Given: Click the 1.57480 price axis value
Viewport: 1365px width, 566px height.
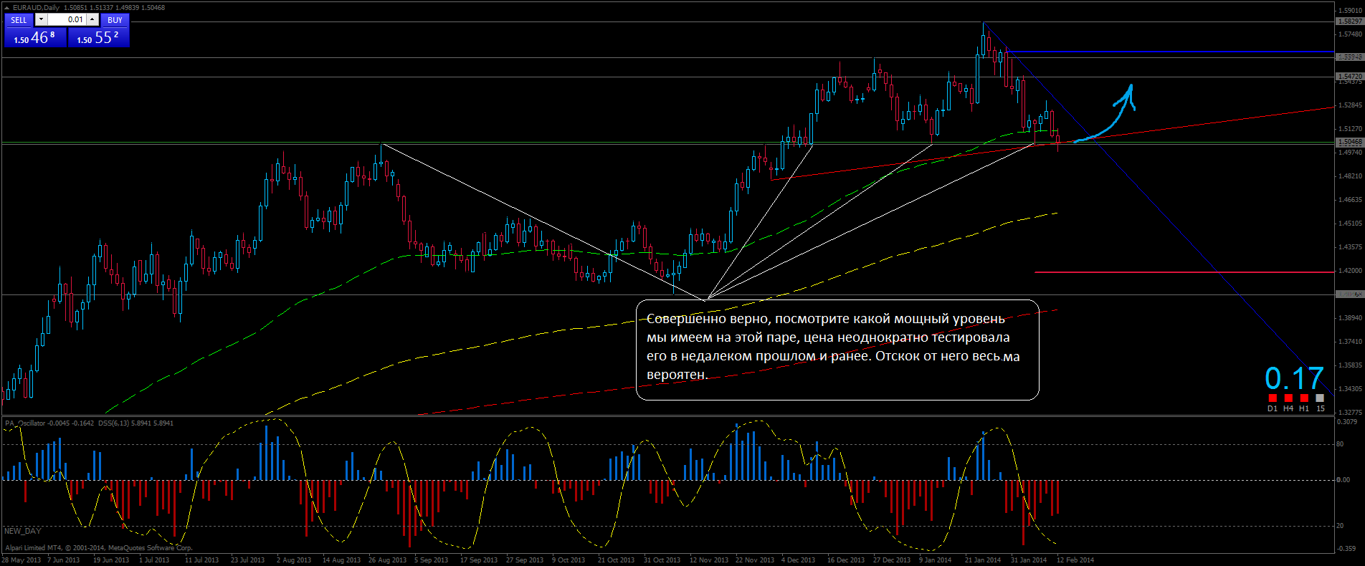Looking at the screenshot, I should point(1350,34).
